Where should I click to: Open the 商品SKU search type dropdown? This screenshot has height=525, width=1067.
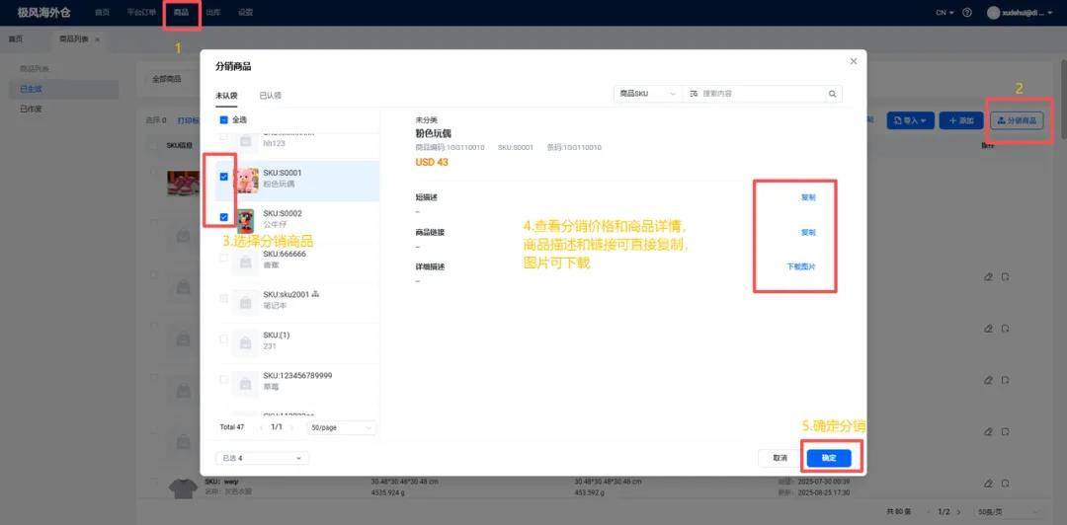[x=647, y=94]
